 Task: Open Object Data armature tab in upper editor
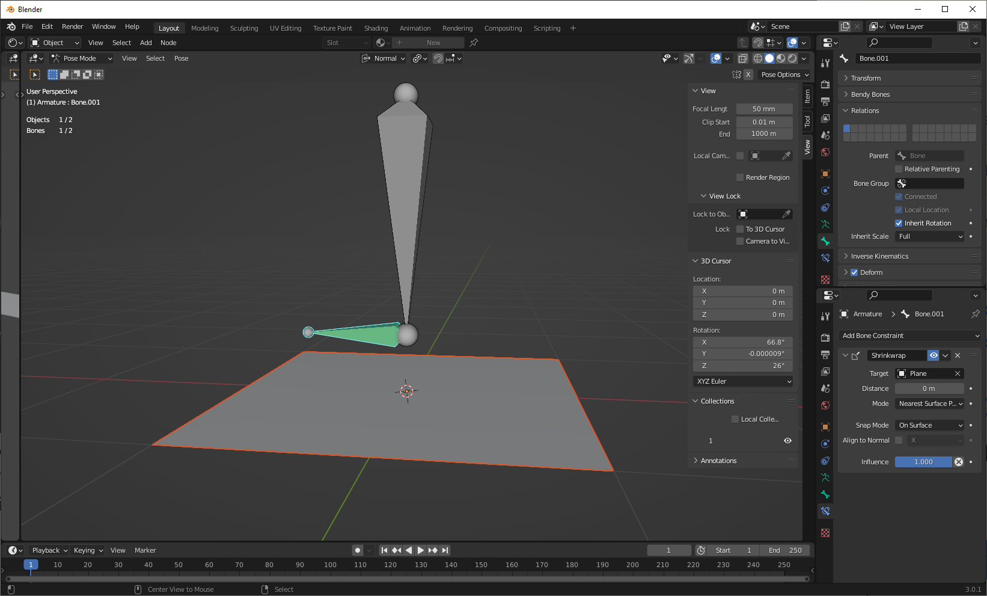pos(825,224)
